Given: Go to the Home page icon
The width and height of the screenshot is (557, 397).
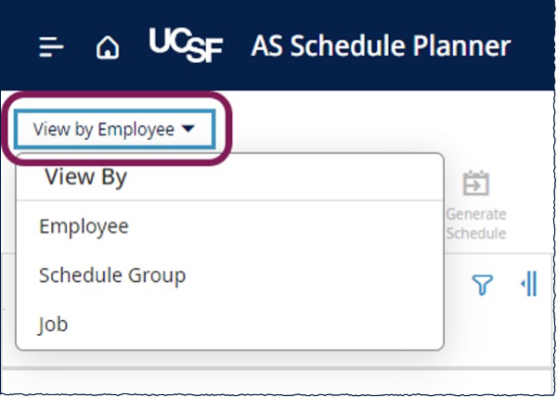Looking at the screenshot, I should 108,47.
